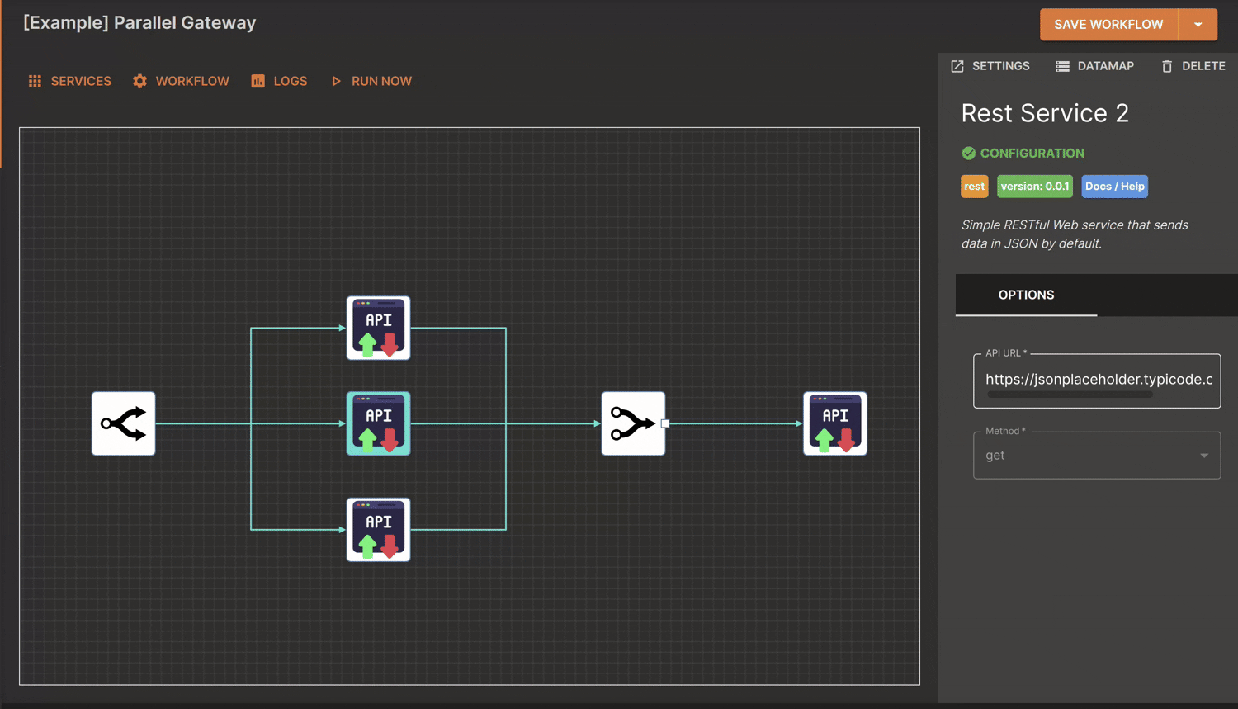Click the rest tag badge
This screenshot has height=709, width=1238.
975,187
